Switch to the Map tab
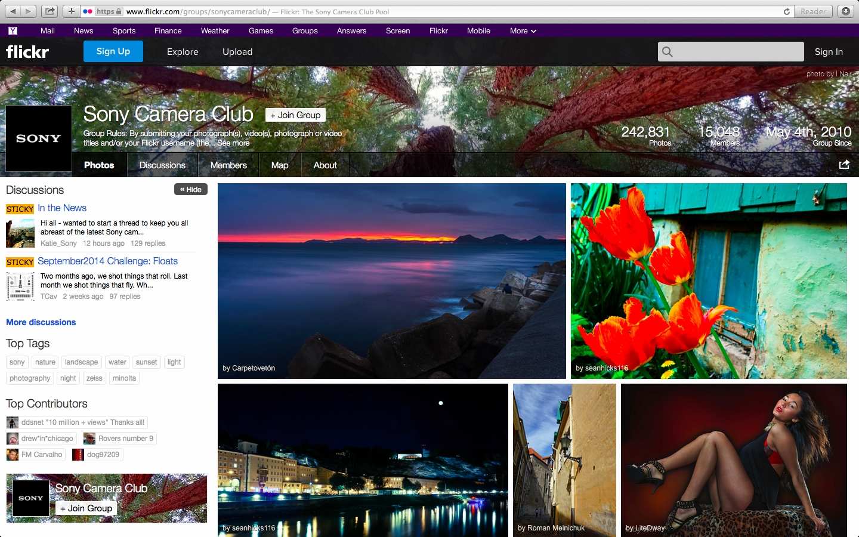Image resolution: width=859 pixels, height=537 pixels. (280, 165)
